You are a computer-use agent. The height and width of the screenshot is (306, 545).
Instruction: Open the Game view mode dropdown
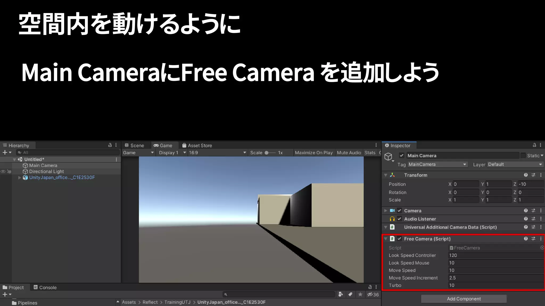coord(138,153)
